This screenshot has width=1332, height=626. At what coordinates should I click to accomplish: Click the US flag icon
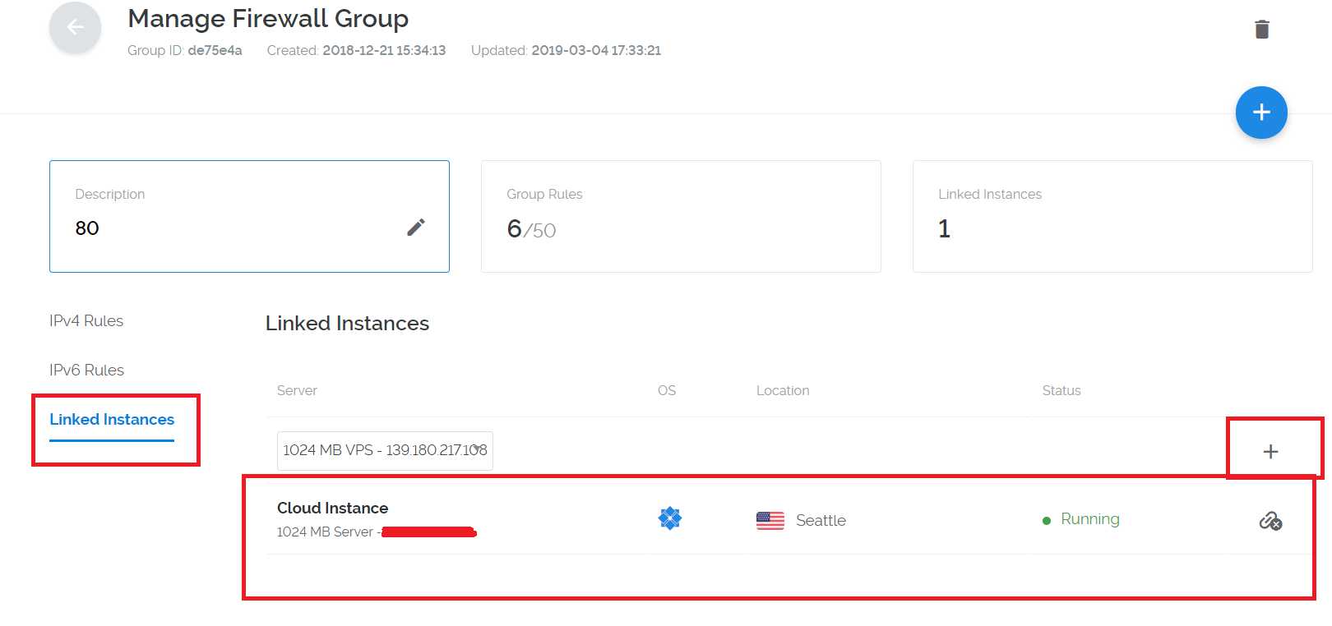tap(770, 520)
